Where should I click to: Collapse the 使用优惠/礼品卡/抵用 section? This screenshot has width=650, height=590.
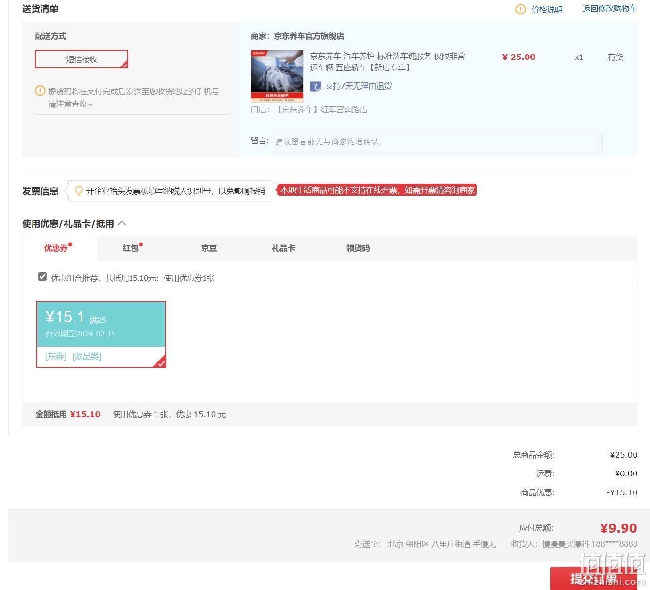click(122, 223)
